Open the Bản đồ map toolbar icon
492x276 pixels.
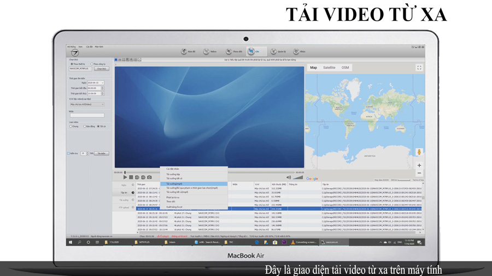tap(184, 51)
